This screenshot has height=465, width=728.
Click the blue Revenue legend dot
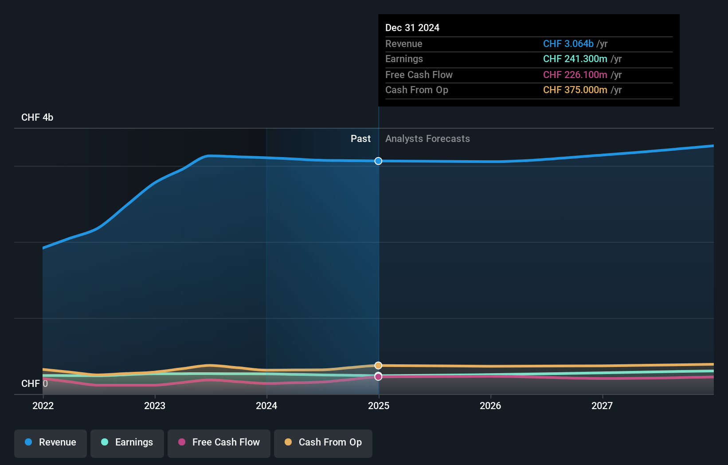28,442
